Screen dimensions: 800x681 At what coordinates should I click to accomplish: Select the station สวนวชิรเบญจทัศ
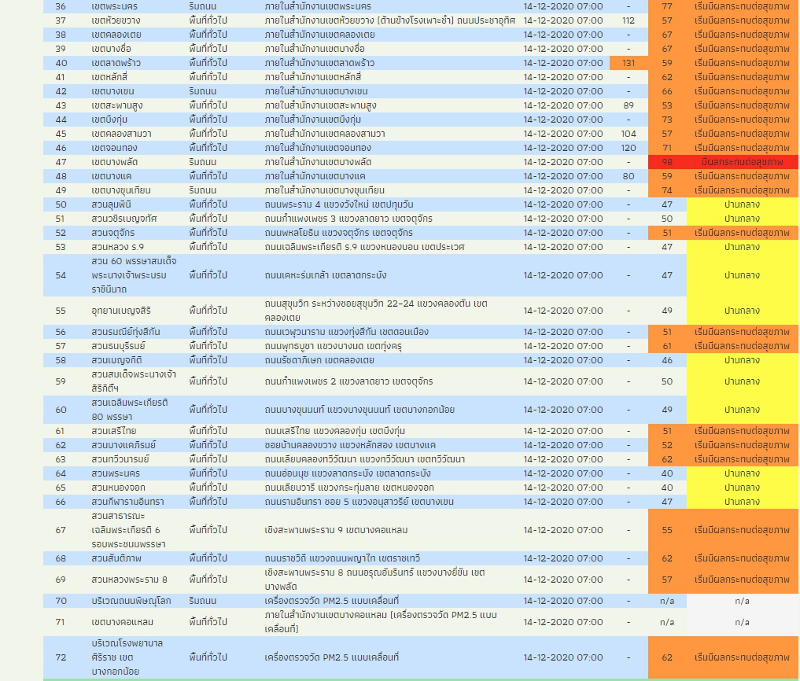[x=124, y=219]
